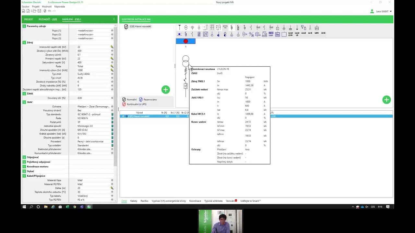Image resolution: width=415 pixels, height=233 pixels.
Task: Expand the Koordinace motoru section
Action: pos(24,167)
